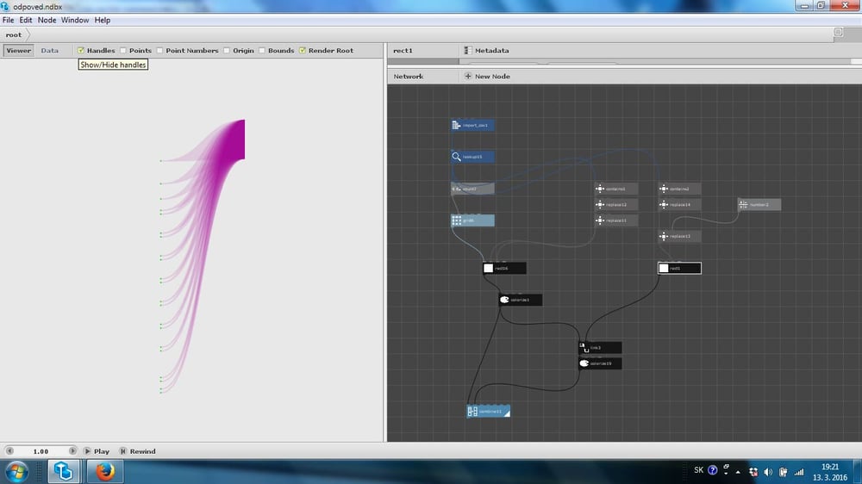Viewport: 862px width, 484px height.
Task: Select the colorize1 node
Action: (520, 300)
